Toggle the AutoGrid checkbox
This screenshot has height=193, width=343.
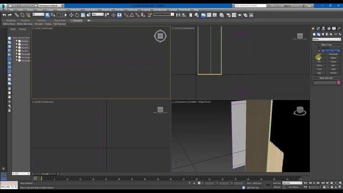point(319,48)
